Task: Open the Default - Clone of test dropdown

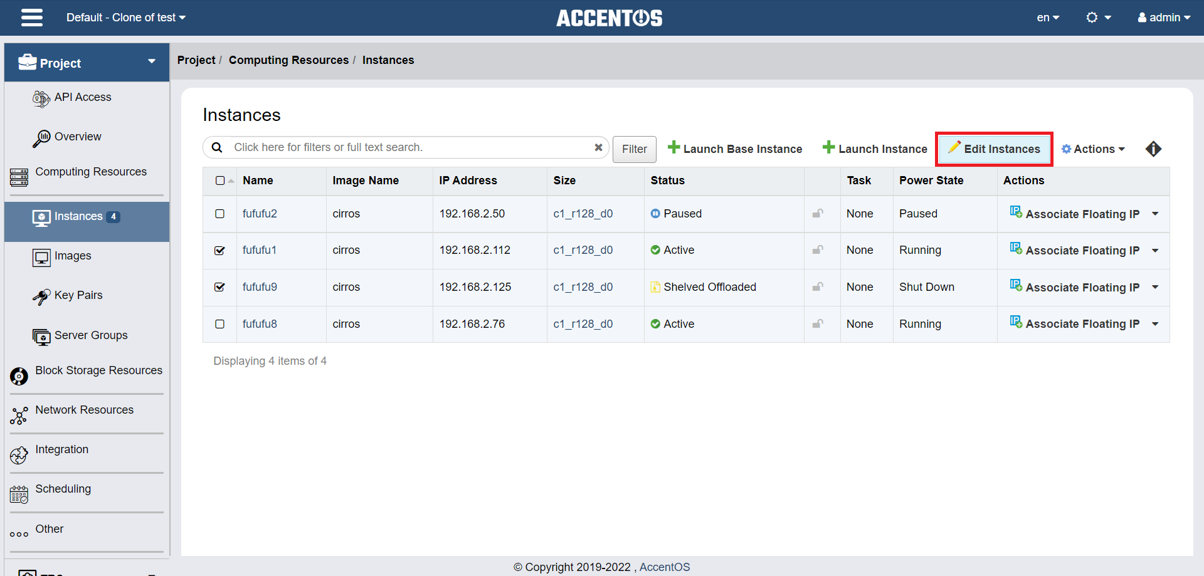Action: point(126,18)
